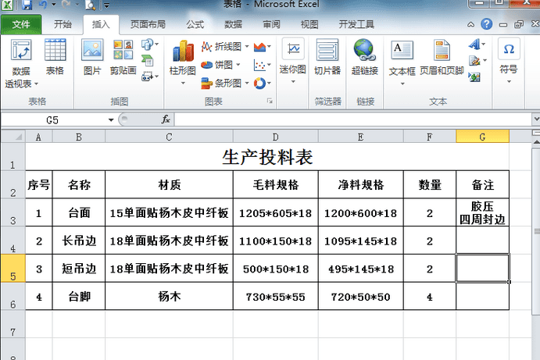Expand the formula bar

click(536, 119)
